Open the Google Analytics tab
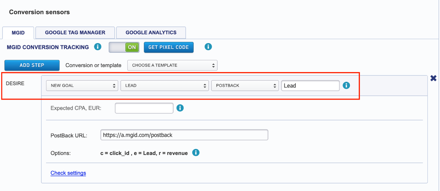The width and height of the screenshot is (440, 191). tap(151, 33)
